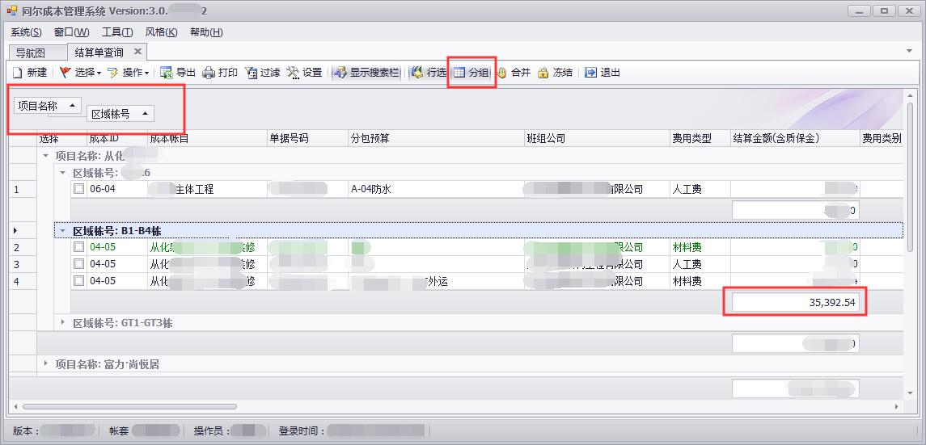Collapse the 区域栋号: B1-B4栋 group

62,231
